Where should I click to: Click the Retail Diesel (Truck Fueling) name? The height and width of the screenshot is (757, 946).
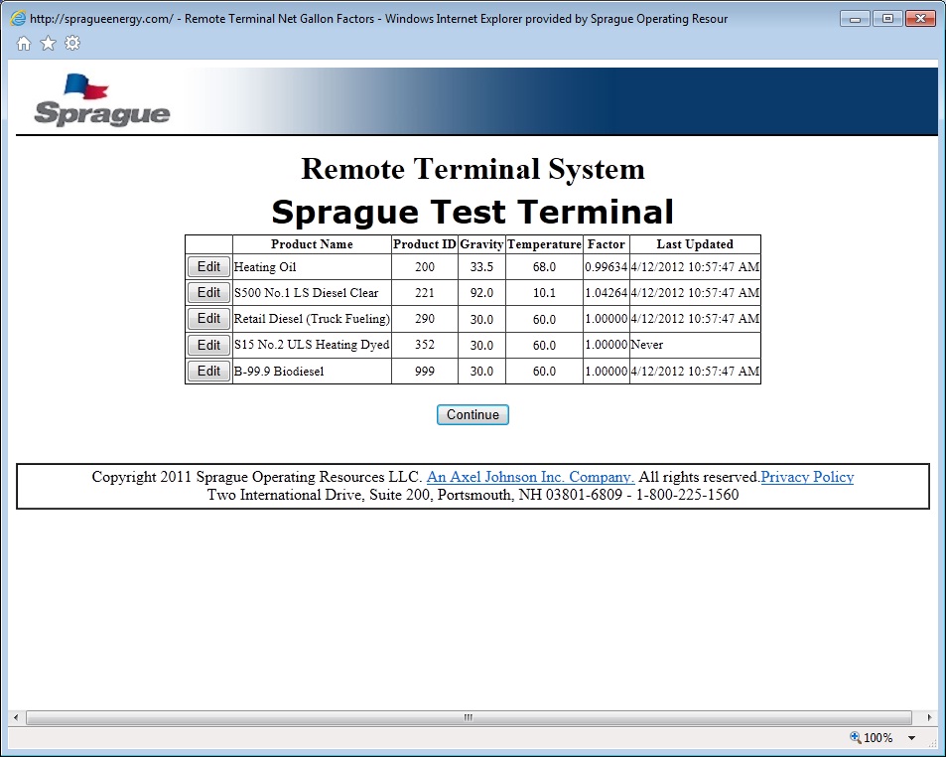[312, 319]
